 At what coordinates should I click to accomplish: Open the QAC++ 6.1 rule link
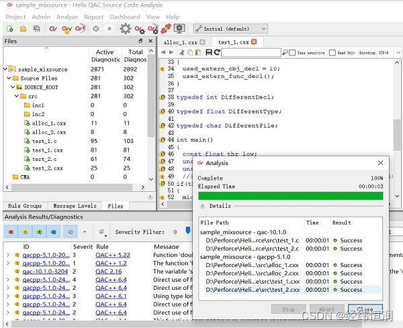(x=111, y=296)
